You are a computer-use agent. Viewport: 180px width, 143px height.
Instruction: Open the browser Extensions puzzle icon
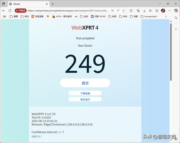click(131, 11)
